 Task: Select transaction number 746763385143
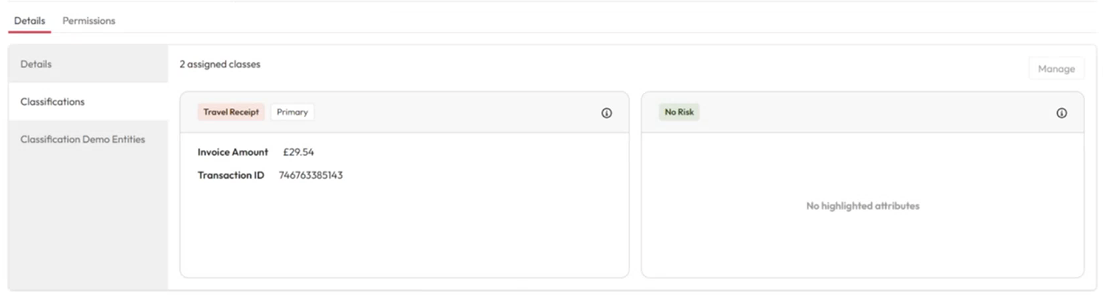coord(311,175)
